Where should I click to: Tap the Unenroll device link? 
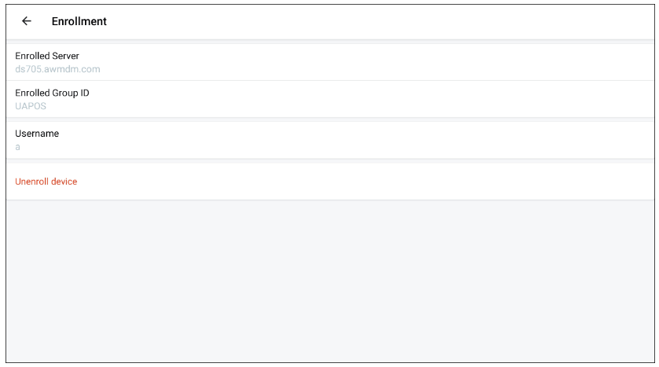click(46, 182)
